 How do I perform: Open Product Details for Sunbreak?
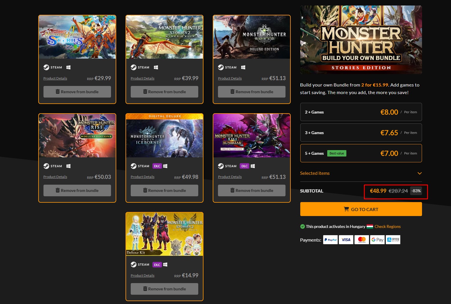tap(230, 177)
